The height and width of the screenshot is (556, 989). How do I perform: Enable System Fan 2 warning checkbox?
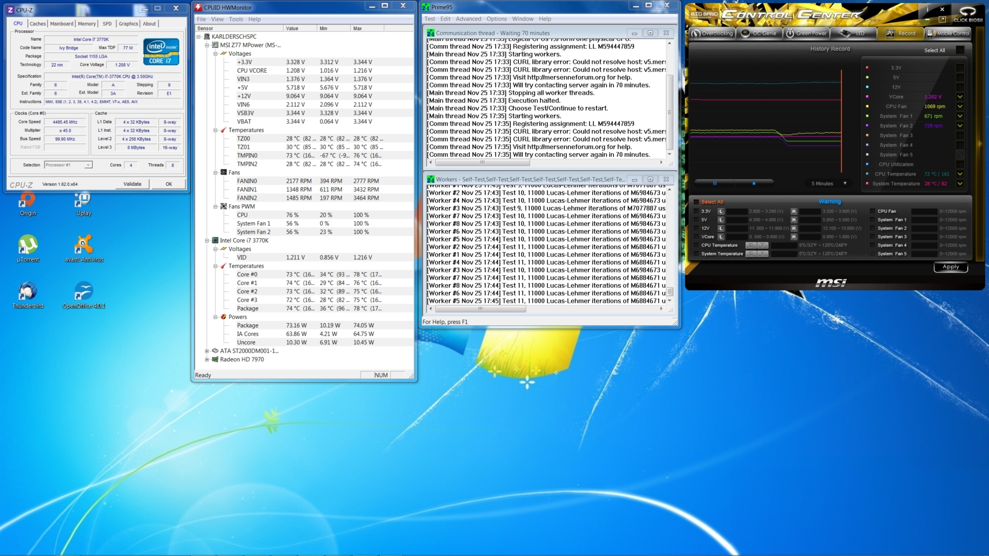point(873,228)
